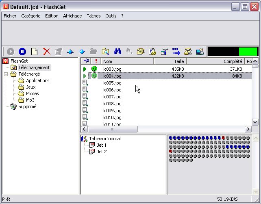This screenshot has width=261, height=204.
Task: Select the Jet 2 log entry
Action: click(x=102, y=152)
